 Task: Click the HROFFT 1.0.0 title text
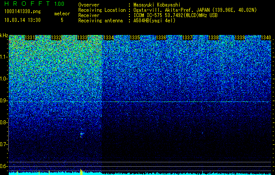coord(34,3)
